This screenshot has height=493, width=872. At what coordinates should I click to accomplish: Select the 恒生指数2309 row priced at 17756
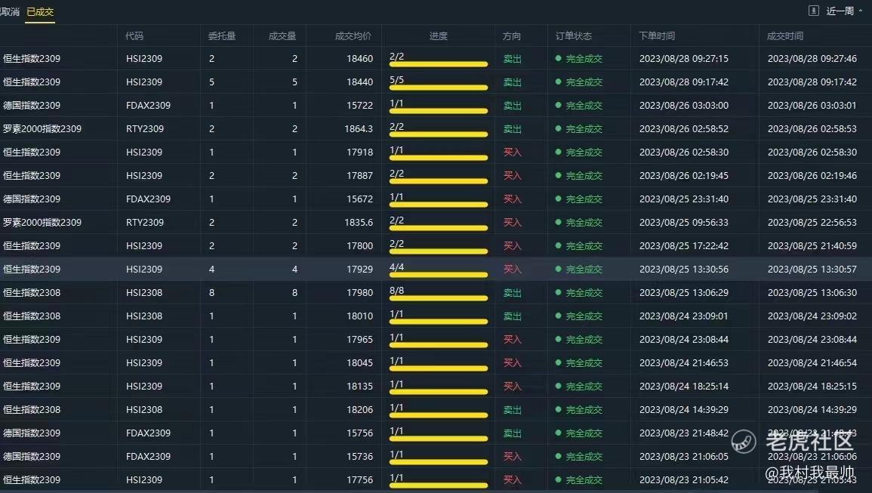coord(436,479)
